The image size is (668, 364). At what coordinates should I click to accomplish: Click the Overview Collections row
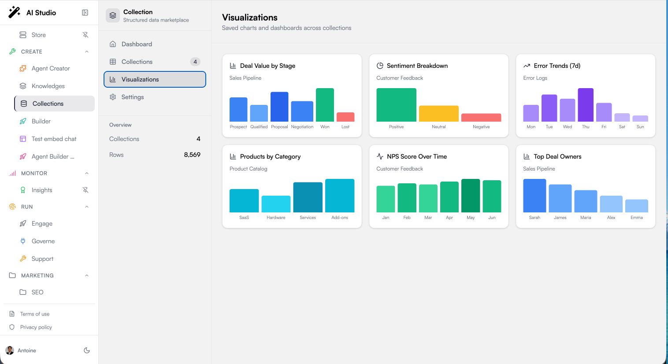point(155,139)
